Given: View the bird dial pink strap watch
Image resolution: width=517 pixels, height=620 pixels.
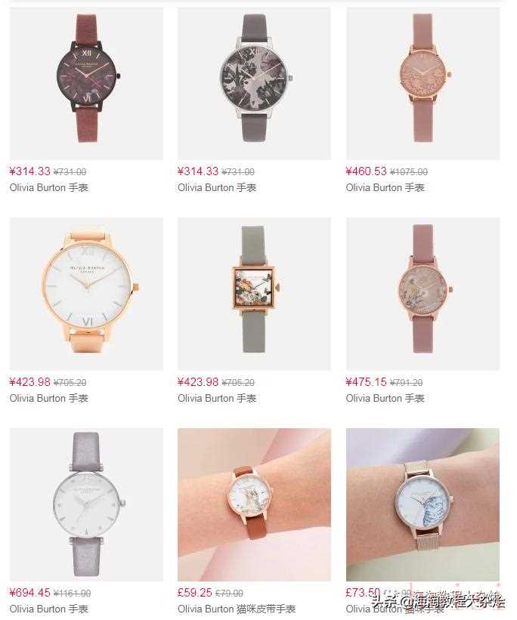Looking at the screenshot, I should pyautogui.click(x=423, y=294).
